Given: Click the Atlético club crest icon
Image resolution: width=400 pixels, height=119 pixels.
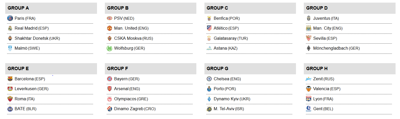Looking at the screenshot, I should (x=209, y=28).
